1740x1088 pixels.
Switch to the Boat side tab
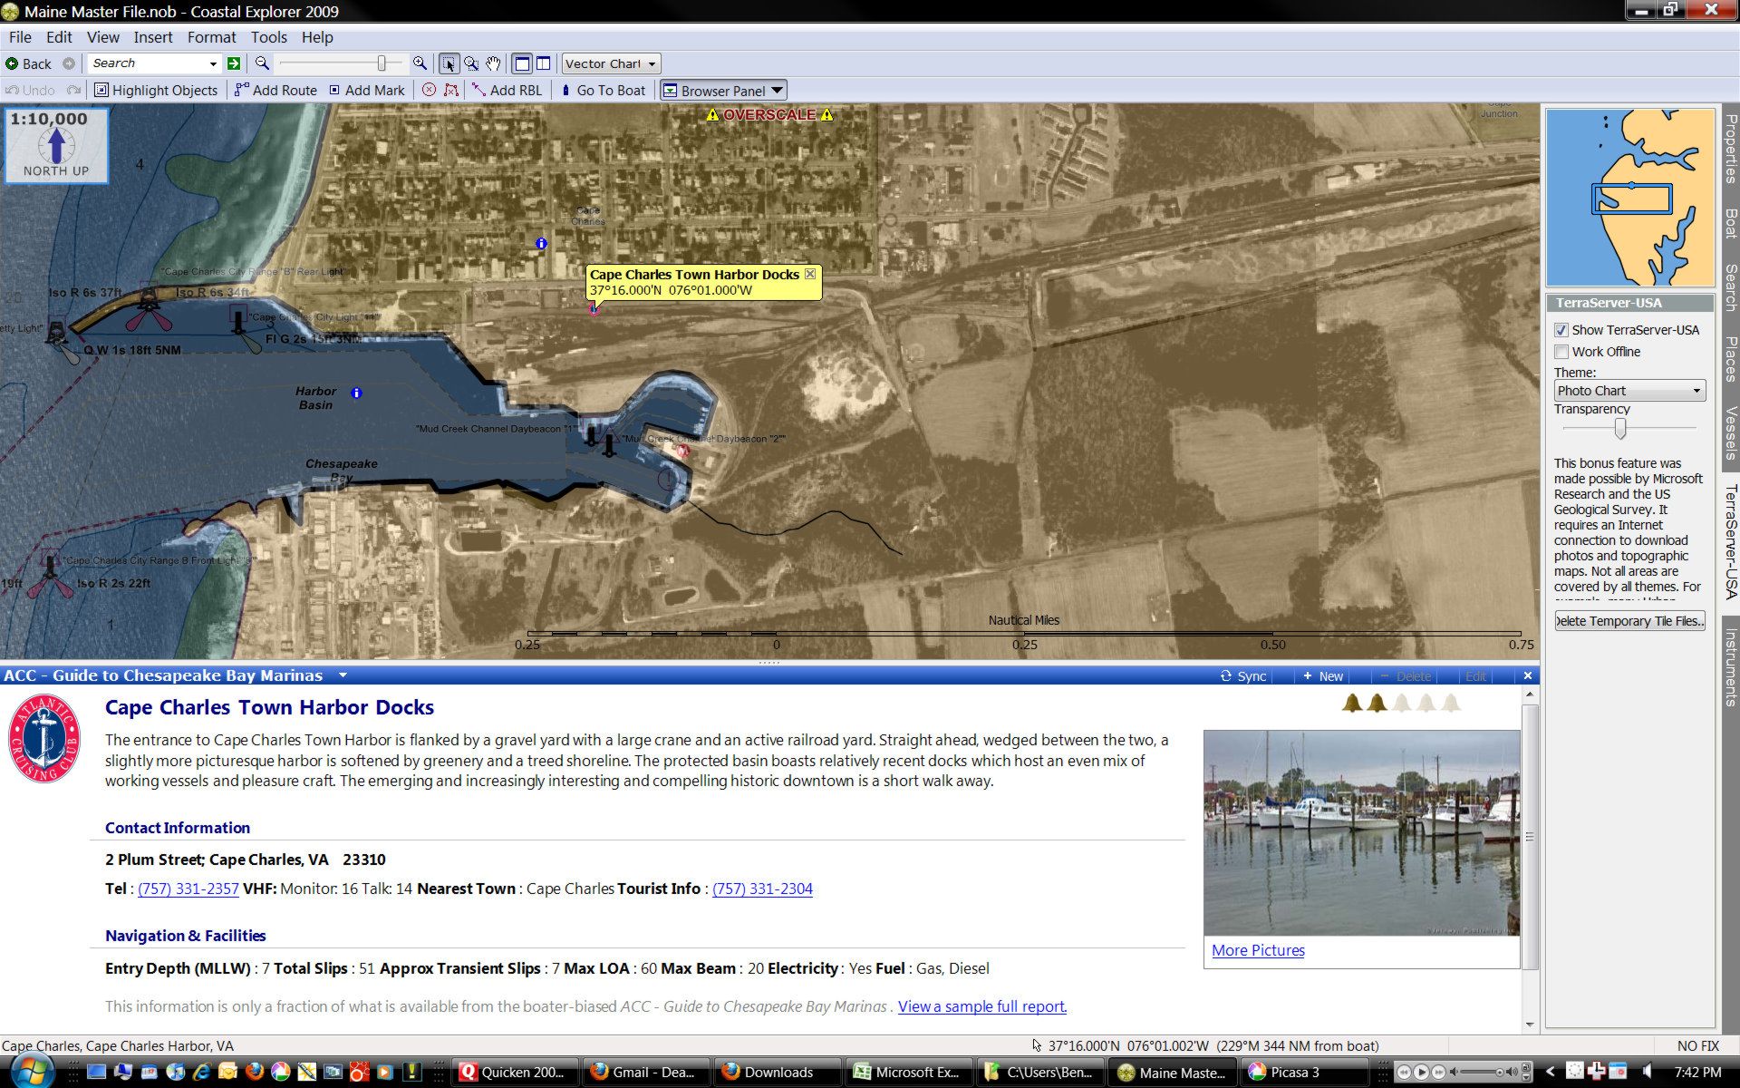click(1730, 223)
